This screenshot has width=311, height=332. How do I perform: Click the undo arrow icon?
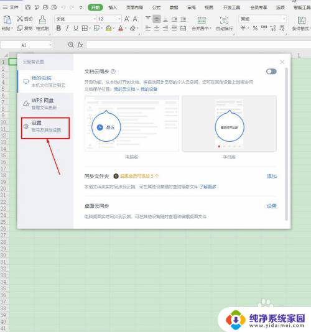(x=63, y=7)
